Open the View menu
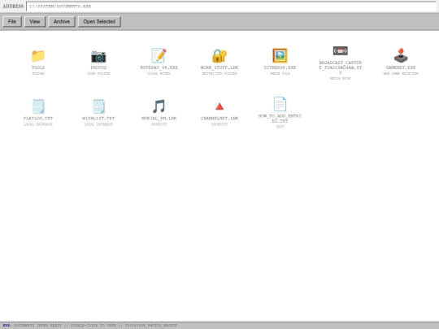The width and height of the screenshot is (439, 329). 35,22
